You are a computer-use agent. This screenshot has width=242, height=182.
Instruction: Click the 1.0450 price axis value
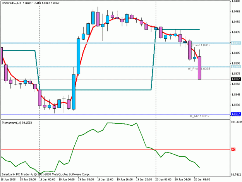(236, 22)
